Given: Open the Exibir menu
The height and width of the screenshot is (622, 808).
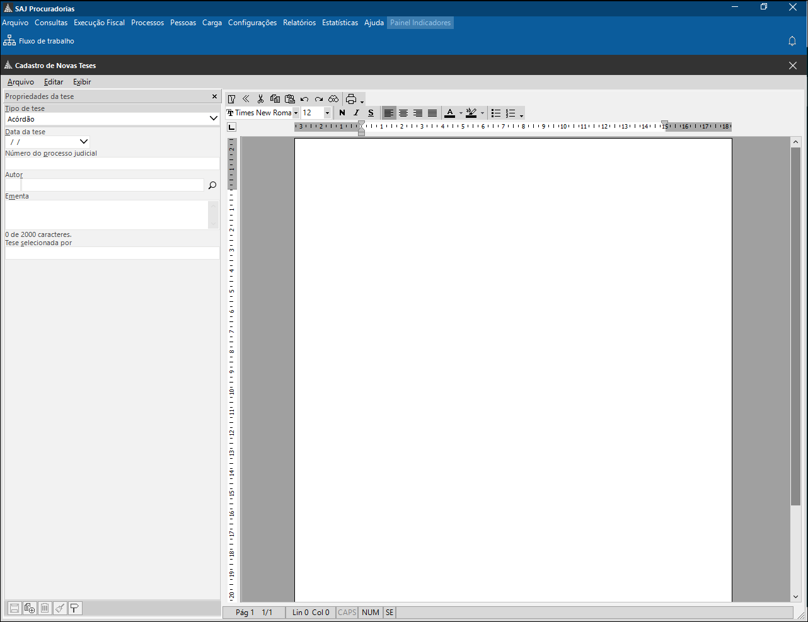Looking at the screenshot, I should 82,82.
